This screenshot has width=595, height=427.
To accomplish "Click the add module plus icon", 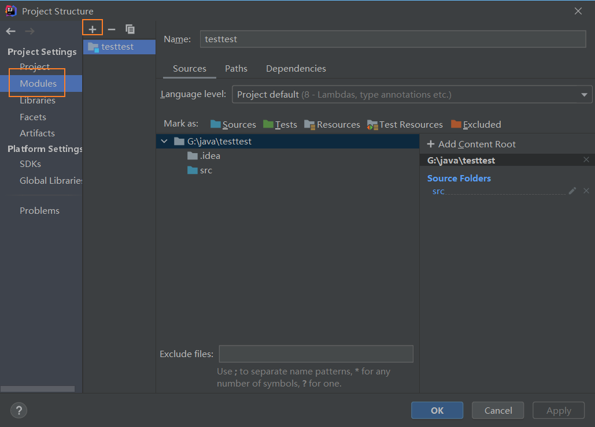I will tap(93, 29).
